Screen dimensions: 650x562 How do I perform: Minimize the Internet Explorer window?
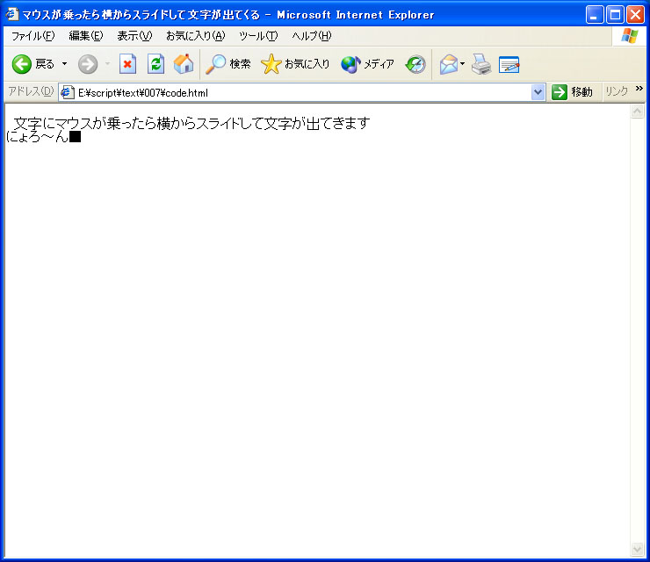[595, 15]
